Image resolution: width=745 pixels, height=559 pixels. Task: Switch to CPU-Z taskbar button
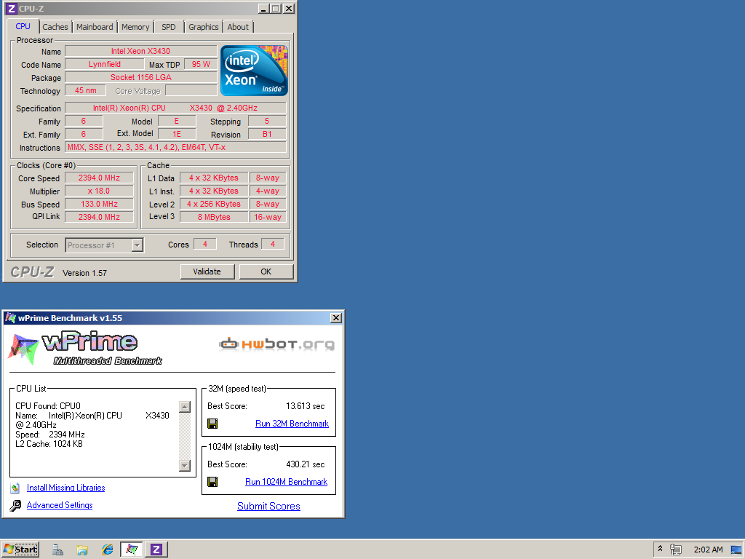coord(156,550)
